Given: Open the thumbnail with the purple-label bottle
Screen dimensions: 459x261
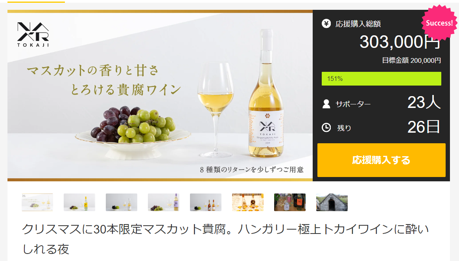Looking at the screenshot, I should click(x=163, y=202).
